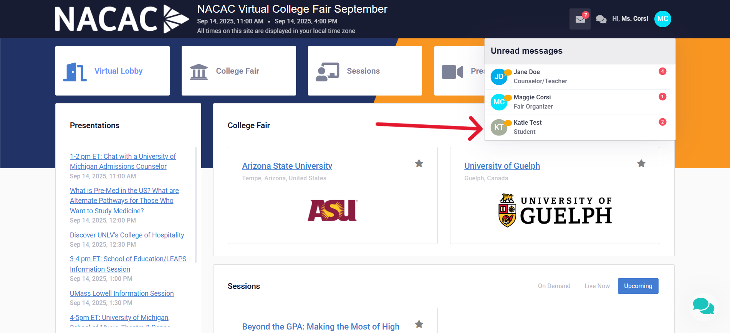Click the ASU logo thumbnail

pos(332,210)
